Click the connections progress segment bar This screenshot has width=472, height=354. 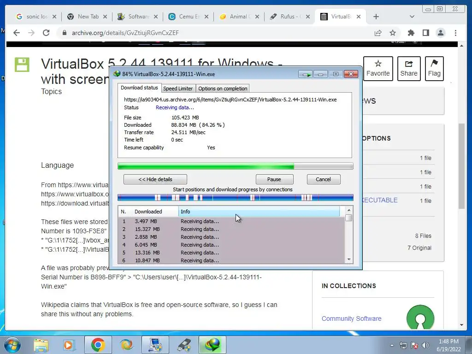[x=236, y=198]
